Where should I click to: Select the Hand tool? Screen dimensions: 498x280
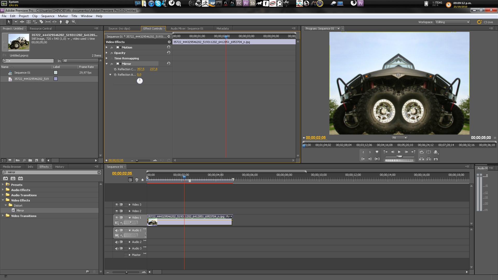(67, 22)
